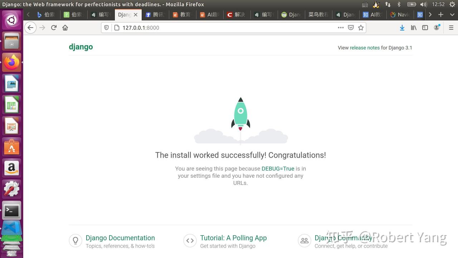Open the Bluetooth indicator menu
Screen dimensions: 458x258
click(x=399, y=4)
